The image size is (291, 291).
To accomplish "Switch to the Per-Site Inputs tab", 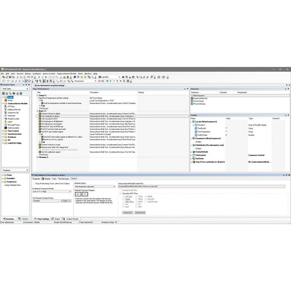I will pos(64,179).
